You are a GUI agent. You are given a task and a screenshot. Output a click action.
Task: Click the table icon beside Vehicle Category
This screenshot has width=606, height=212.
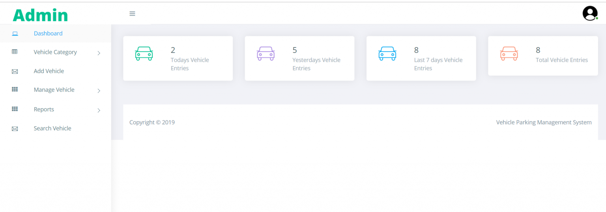[x=15, y=52]
